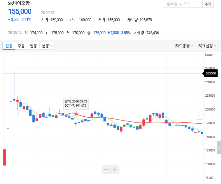
Task: Zoom out chart with minus button
Action: [106, 169]
